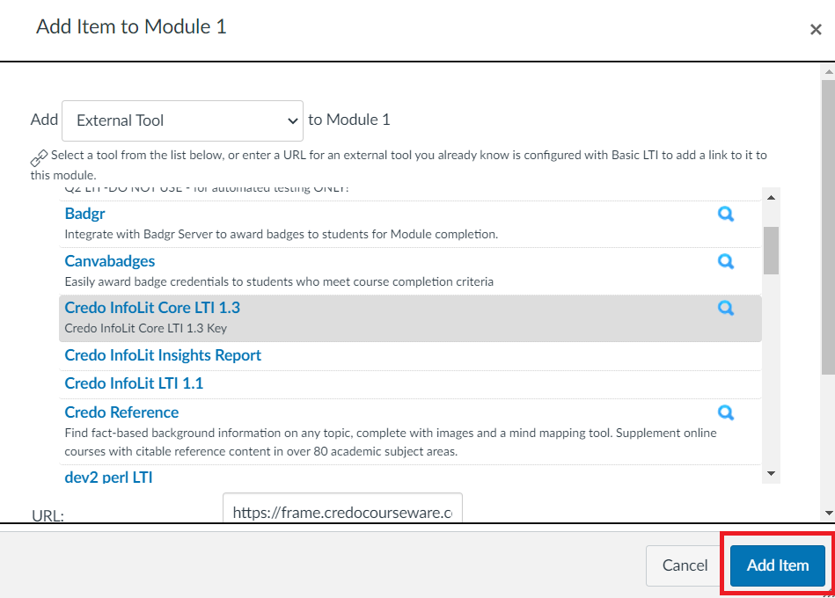Click the Add Item button
Viewport: 835px width, 598px height.
tap(778, 565)
